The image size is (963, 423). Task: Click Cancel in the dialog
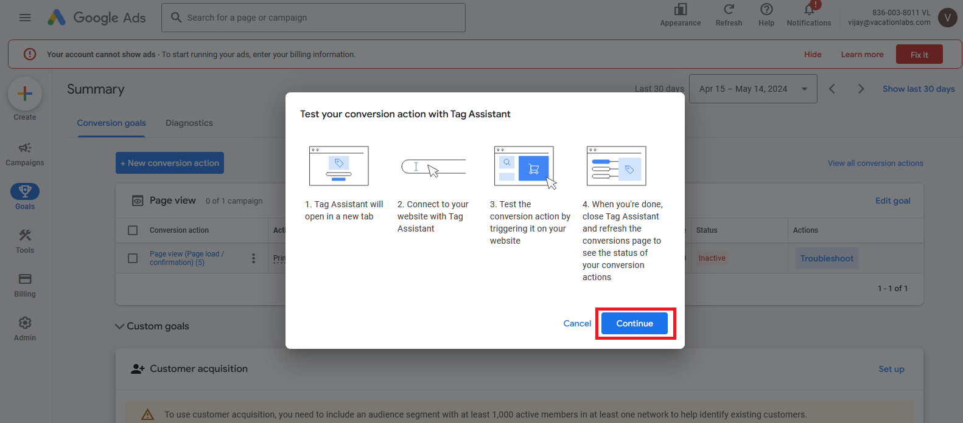click(576, 323)
